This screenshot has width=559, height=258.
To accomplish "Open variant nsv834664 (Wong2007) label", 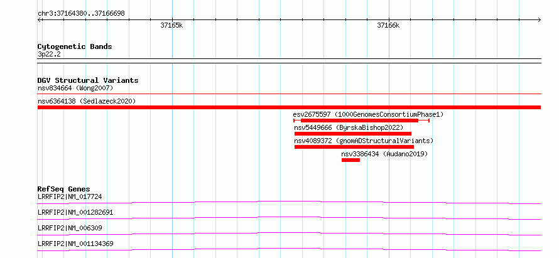I will click(75, 88).
